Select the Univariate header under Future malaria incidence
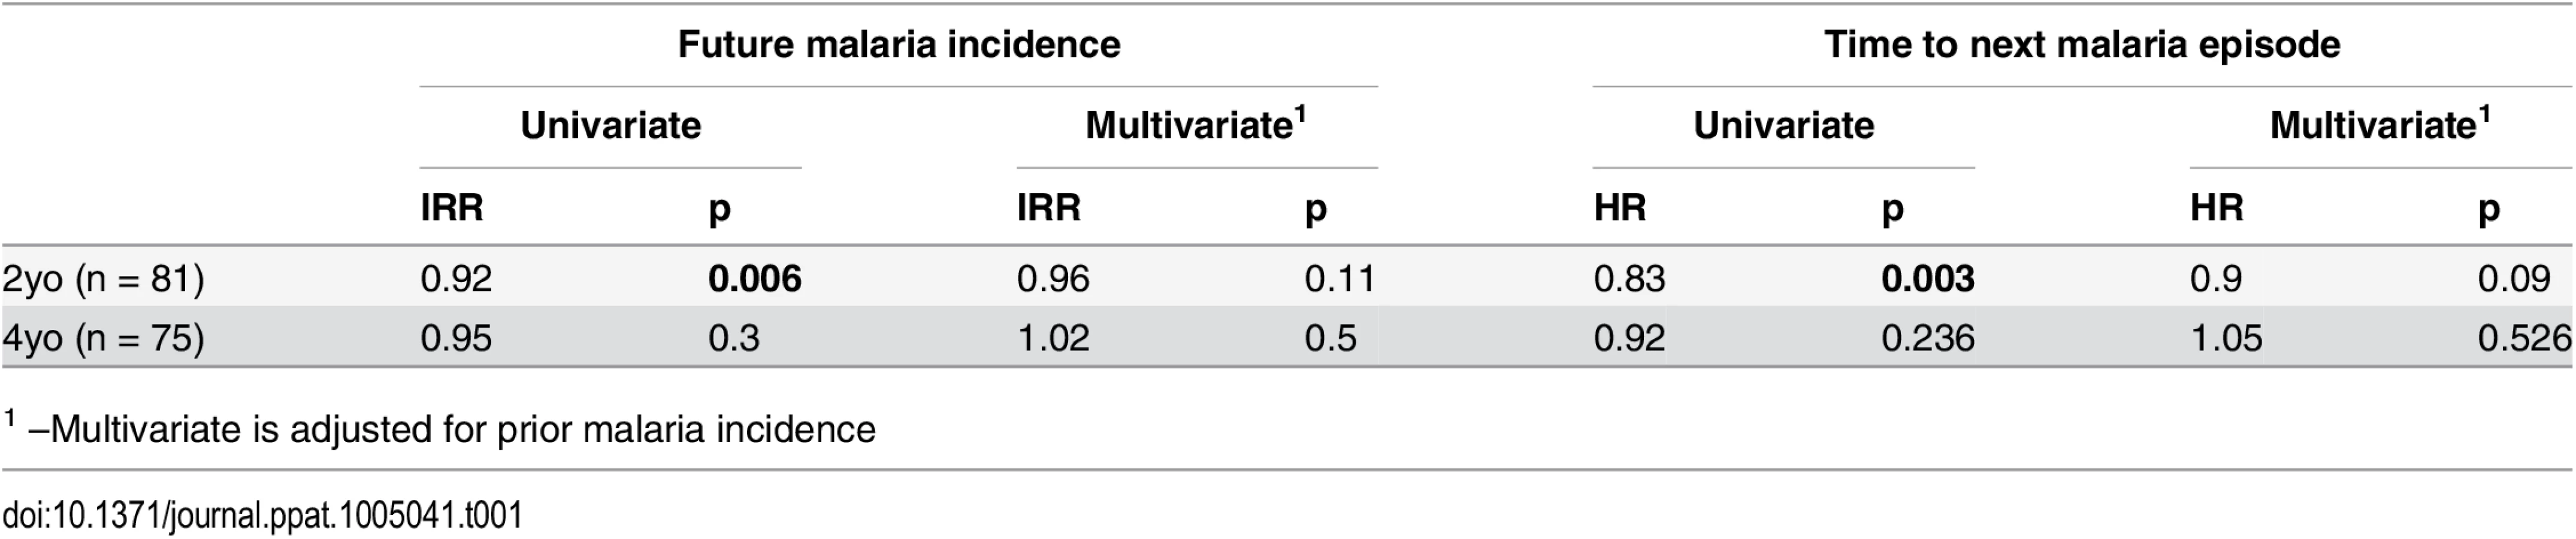This screenshot has height=539, width=2576. [610, 126]
